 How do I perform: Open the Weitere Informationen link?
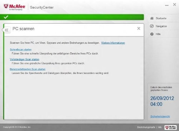pyautogui.click(x=113, y=43)
